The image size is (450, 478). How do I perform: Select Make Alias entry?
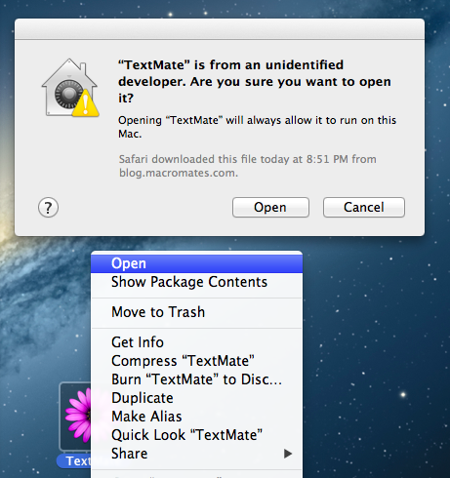(196, 417)
